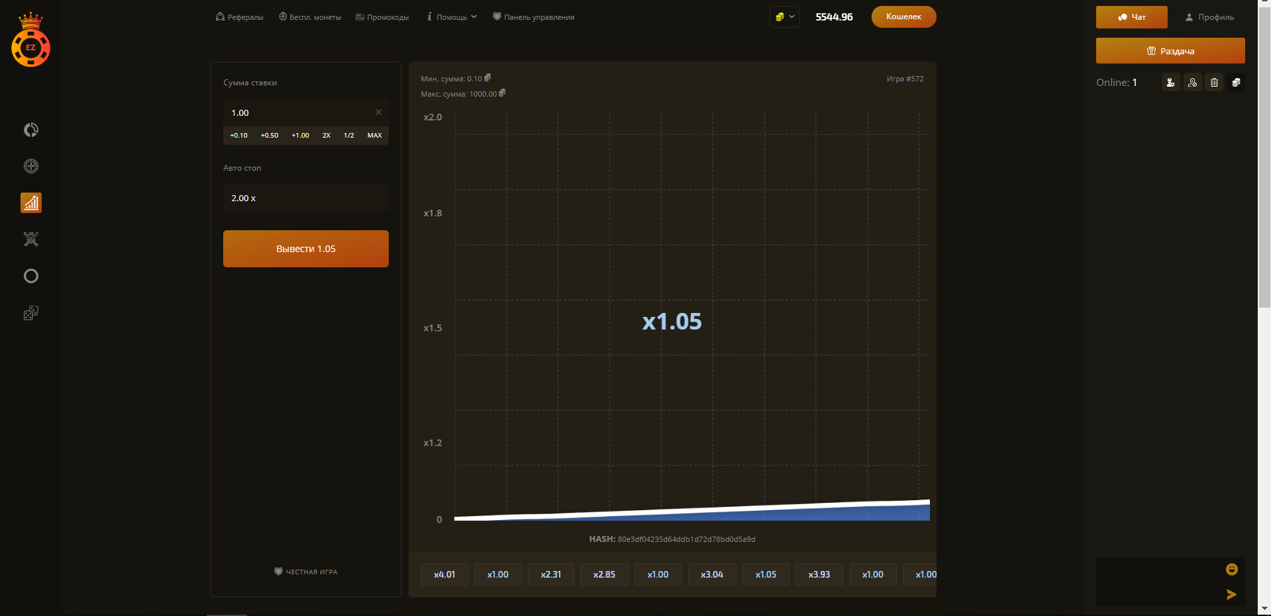Open the Рефералы menu item
Viewport: 1271px width, 616px height.
(x=240, y=17)
